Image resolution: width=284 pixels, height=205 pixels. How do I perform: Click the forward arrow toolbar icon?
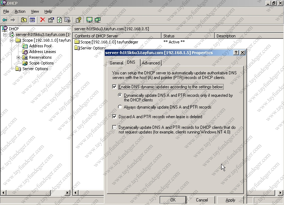click(x=13, y=20)
